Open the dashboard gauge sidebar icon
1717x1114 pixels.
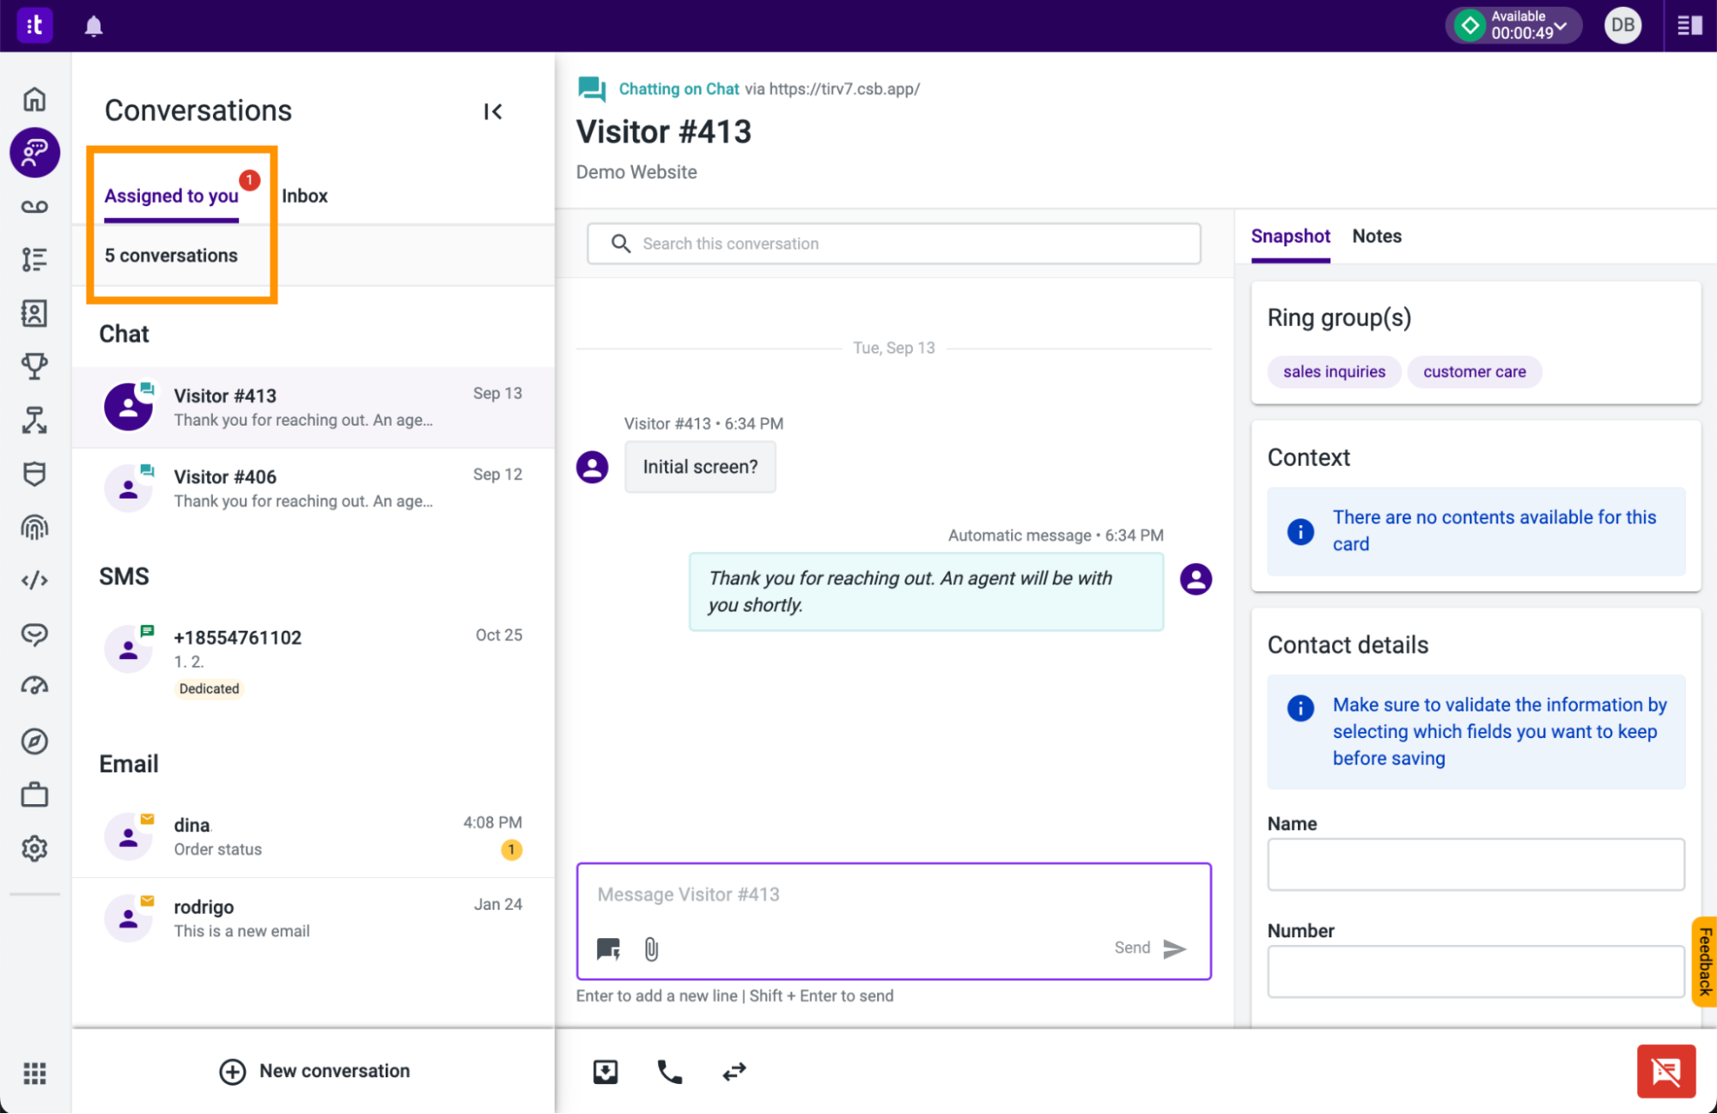[x=34, y=687]
